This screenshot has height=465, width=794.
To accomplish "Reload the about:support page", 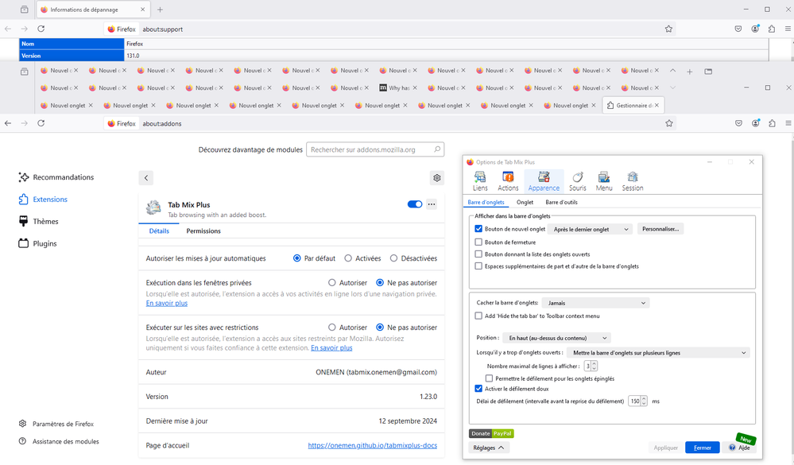I will click(x=41, y=29).
